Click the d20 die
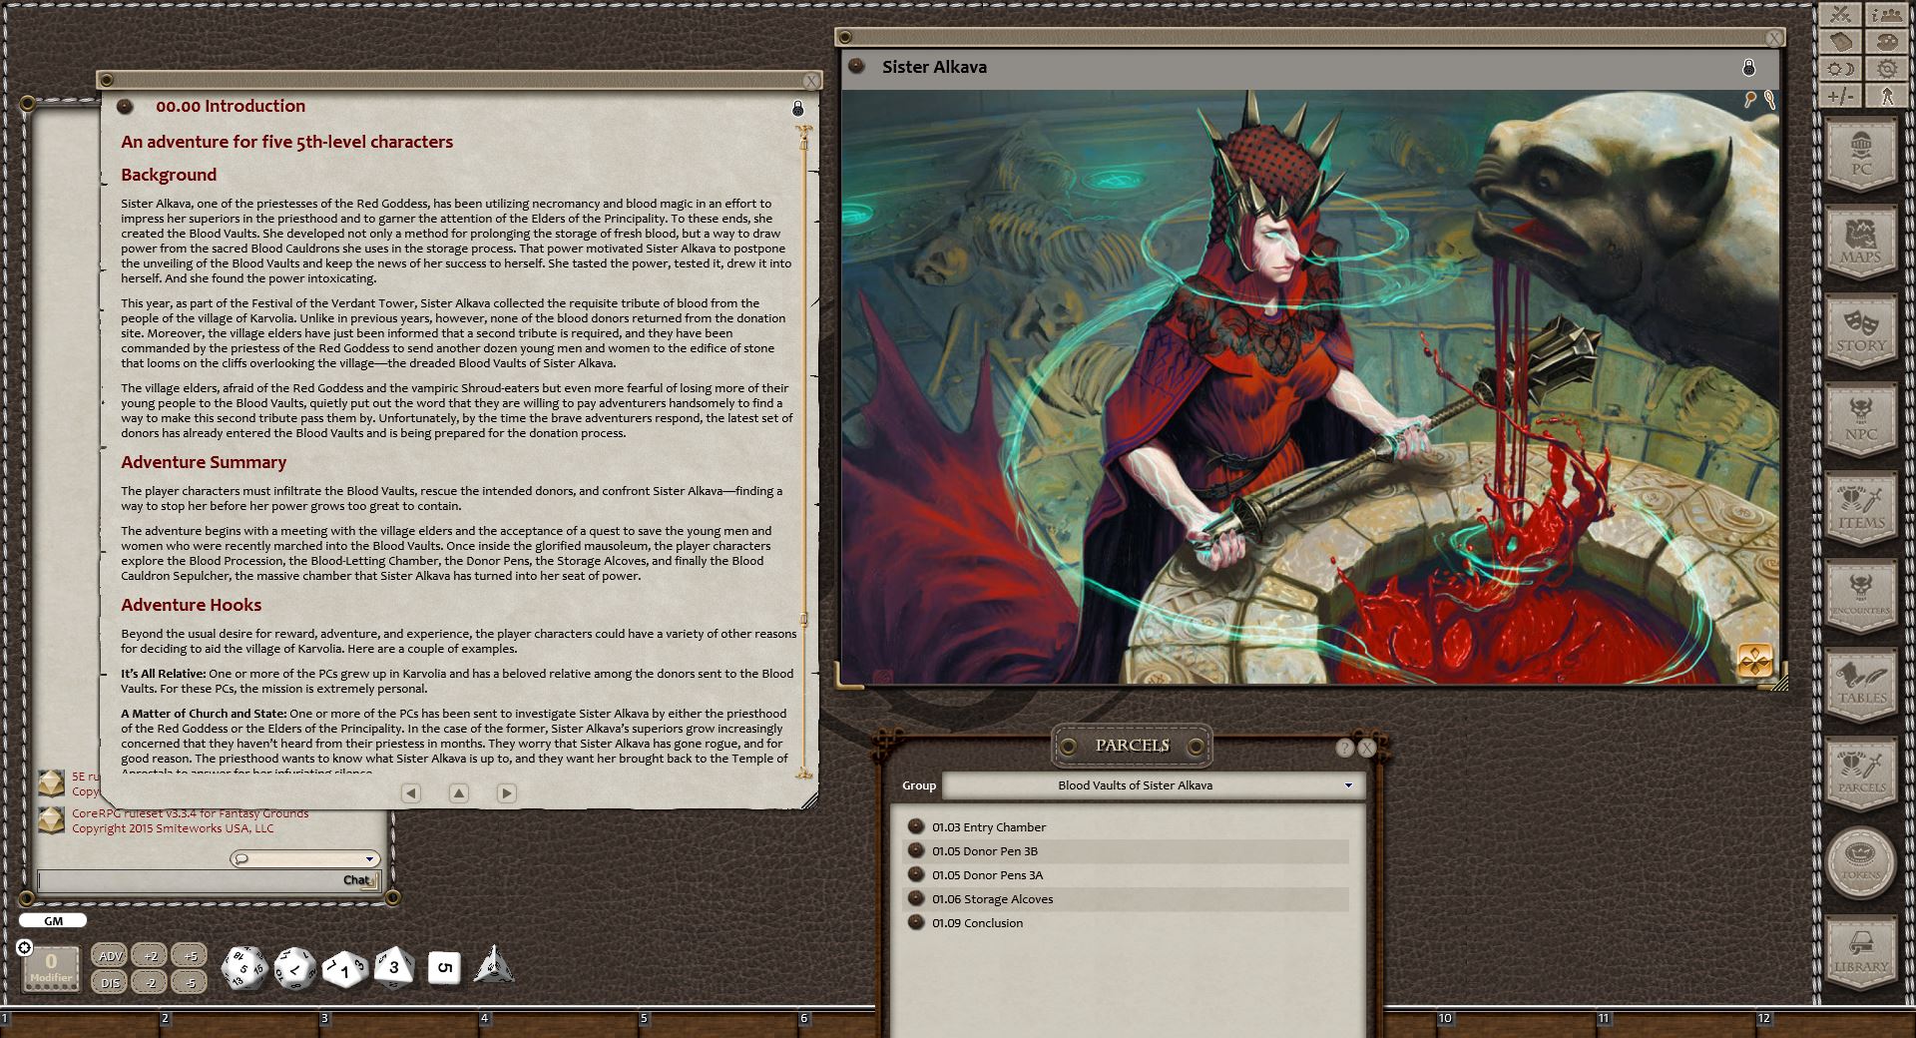This screenshot has width=1916, height=1038. (243, 967)
